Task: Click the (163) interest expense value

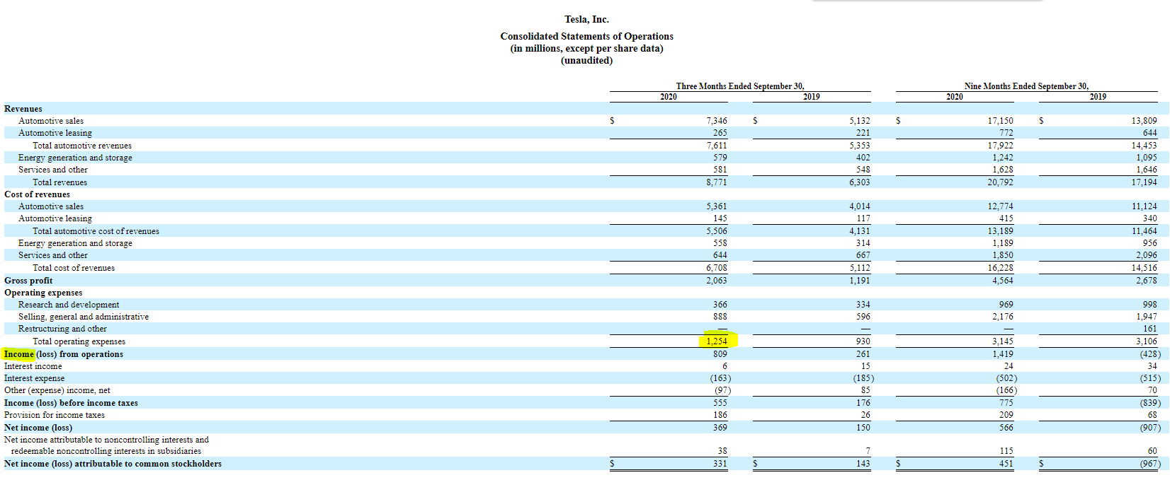Action: click(x=721, y=378)
